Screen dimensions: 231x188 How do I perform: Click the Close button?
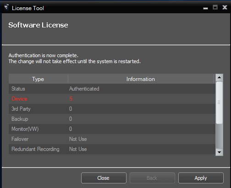coord(104,178)
